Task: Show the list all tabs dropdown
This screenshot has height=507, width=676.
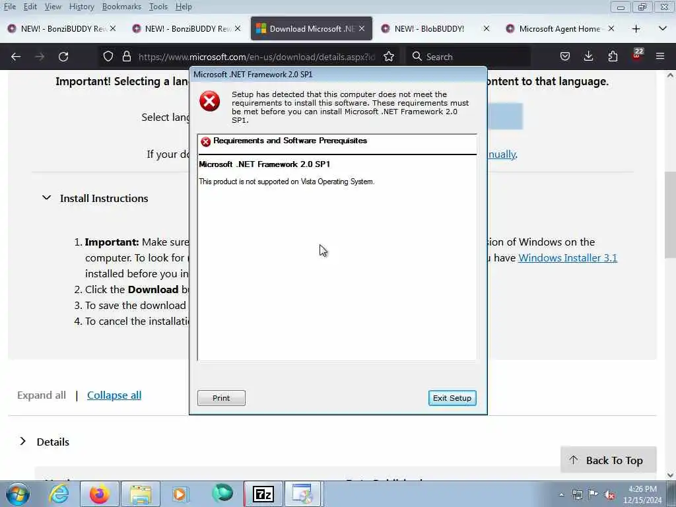Action: (663, 29)
